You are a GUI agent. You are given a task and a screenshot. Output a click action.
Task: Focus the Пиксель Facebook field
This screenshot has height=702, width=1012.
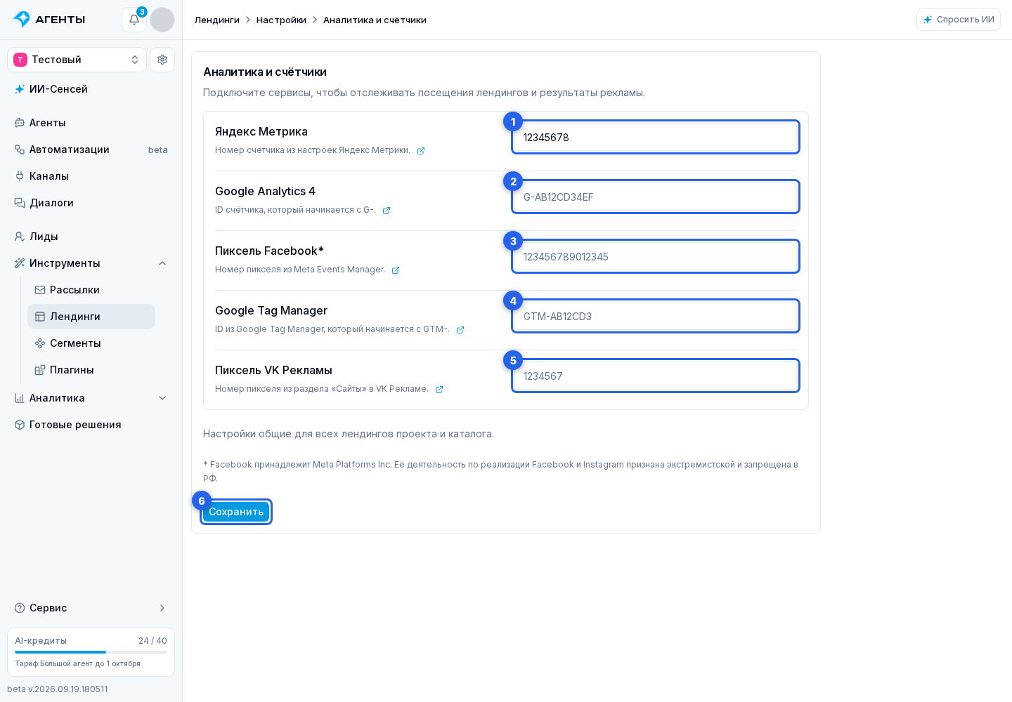point(656,256)
